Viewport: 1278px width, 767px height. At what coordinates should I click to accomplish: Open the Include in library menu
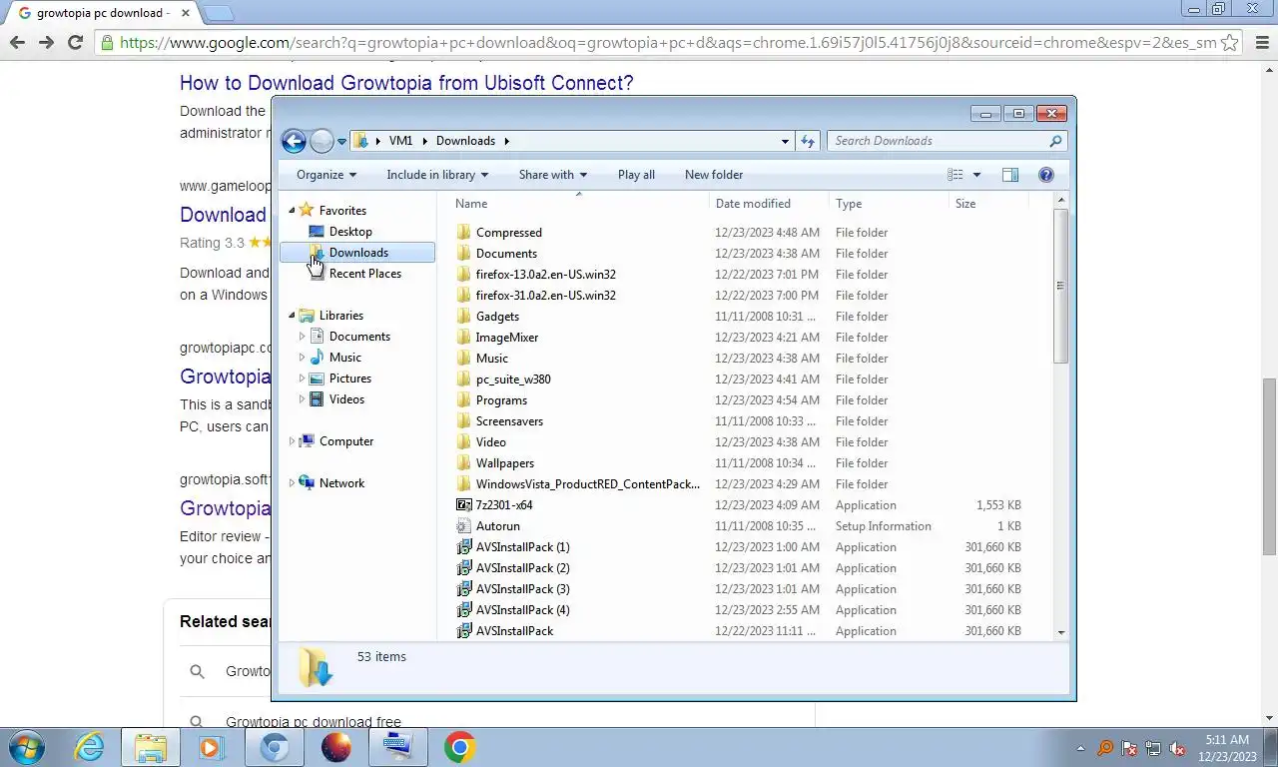437,175
